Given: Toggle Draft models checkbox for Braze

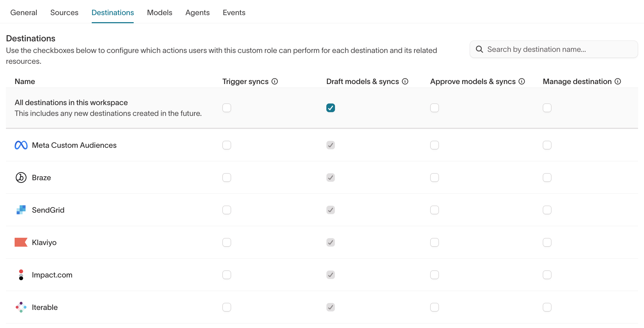Looking at the screenshot, I should (x=331, y=178).
